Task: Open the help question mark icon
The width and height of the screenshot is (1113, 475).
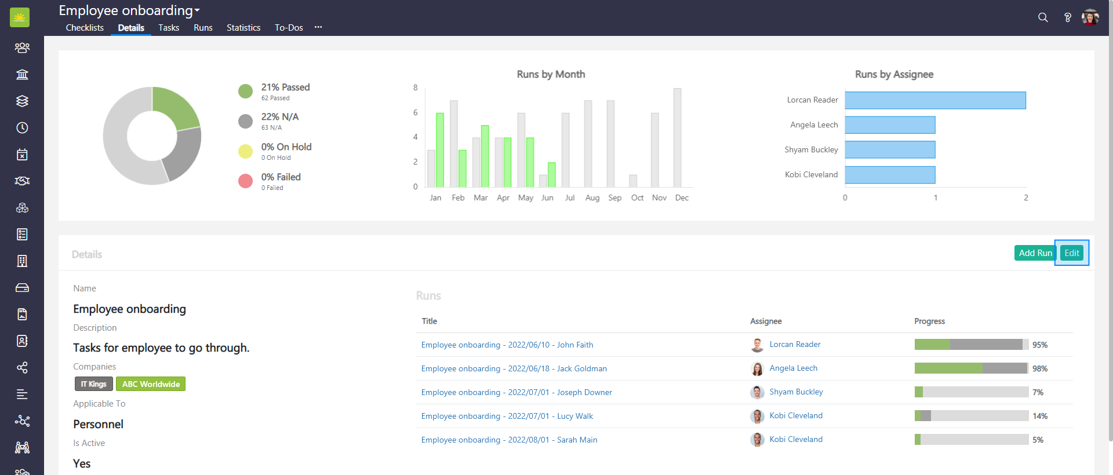Action: click(x=1067, y=17)
